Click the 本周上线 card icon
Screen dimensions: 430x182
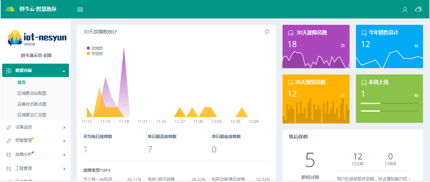click(x=364, y=82)
